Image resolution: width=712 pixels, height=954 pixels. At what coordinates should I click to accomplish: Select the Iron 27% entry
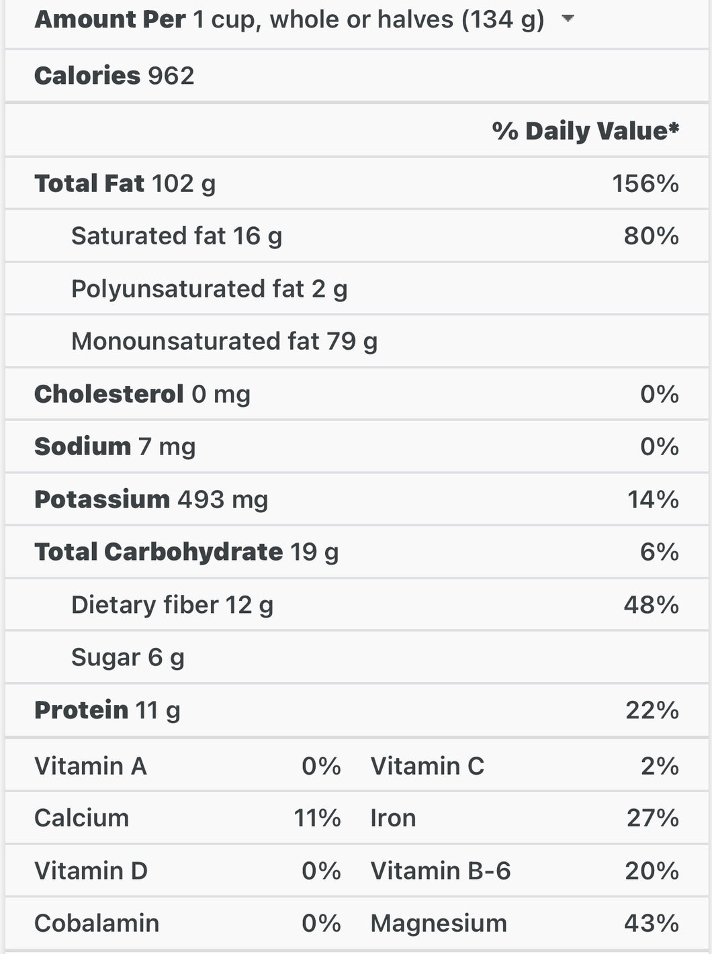tap(525, 818)
